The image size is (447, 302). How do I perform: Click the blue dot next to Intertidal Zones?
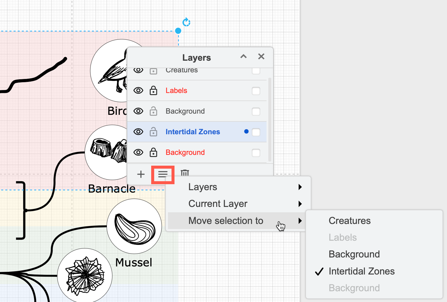tap(246, 131)
